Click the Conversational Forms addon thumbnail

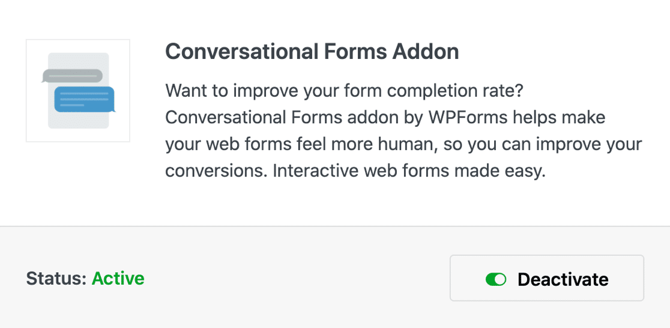click(x=78, y=91)
